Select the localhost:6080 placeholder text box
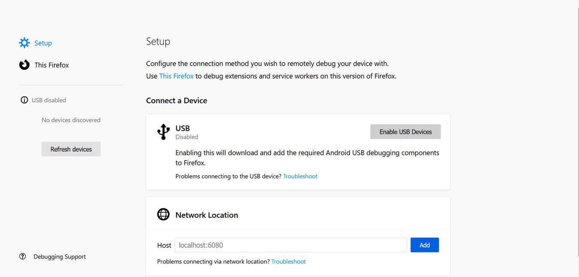 [290, 245]
